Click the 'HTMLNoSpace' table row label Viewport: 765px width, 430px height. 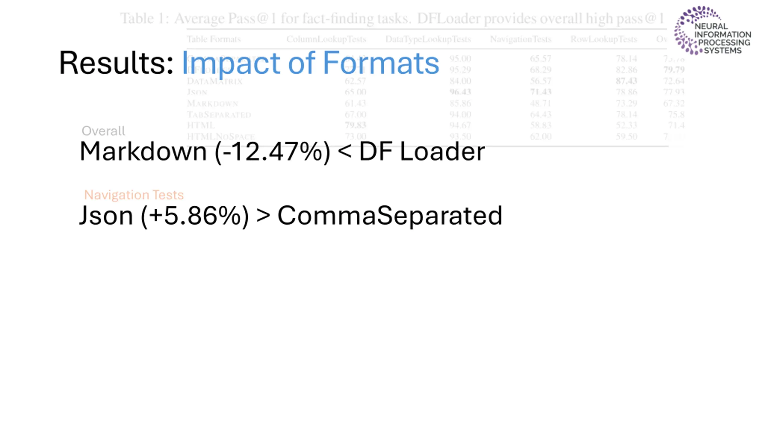(x=221, y=136)
